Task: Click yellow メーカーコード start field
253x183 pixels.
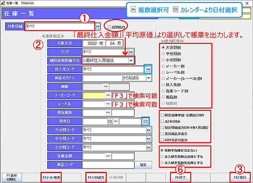Action: coord(94,95)
